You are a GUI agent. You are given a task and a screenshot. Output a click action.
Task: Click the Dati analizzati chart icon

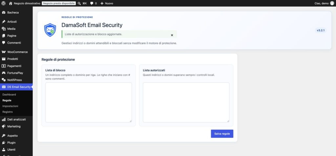[4, 119]
